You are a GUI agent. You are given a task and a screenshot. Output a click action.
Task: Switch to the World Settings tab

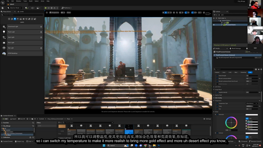(x=235, y=48)
